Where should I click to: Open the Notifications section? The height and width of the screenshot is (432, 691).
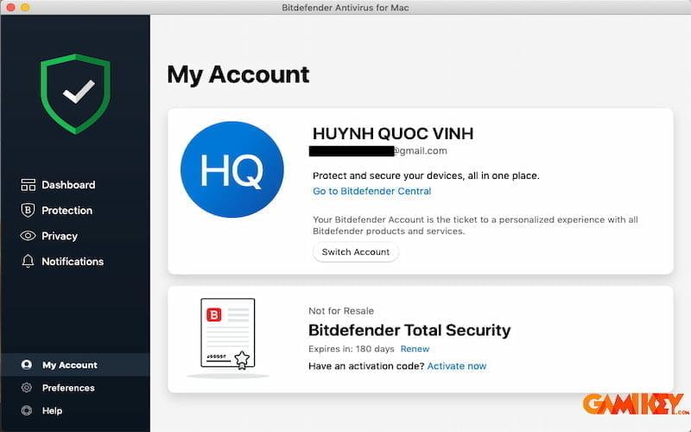pyautogui.click(x=73, y=262)
